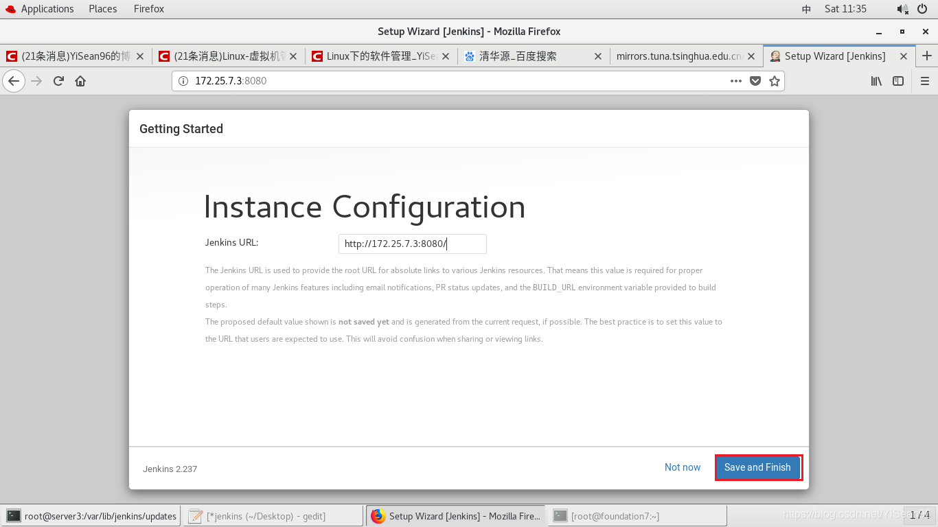Bookmark this page with the star icon

click(x=775, y=81)
